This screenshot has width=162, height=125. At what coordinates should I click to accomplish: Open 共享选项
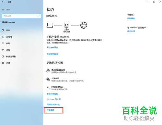click(x=55, y=78)
